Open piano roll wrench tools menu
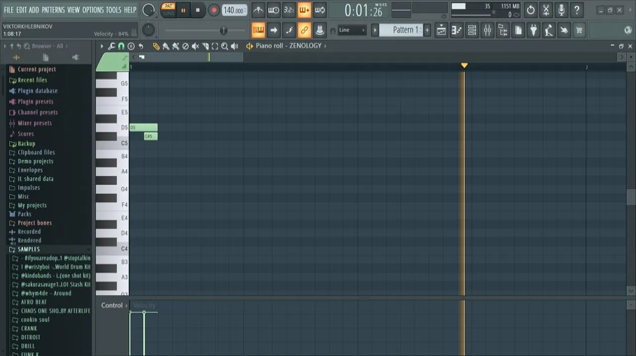This screenshot has width=636, height=356. (x=111, y=46)
